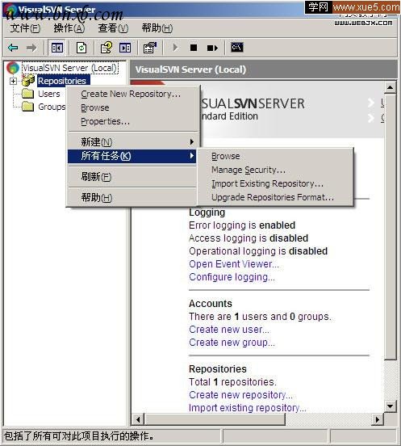
Task: Click the Logging section heading
Action: (207, 212)
